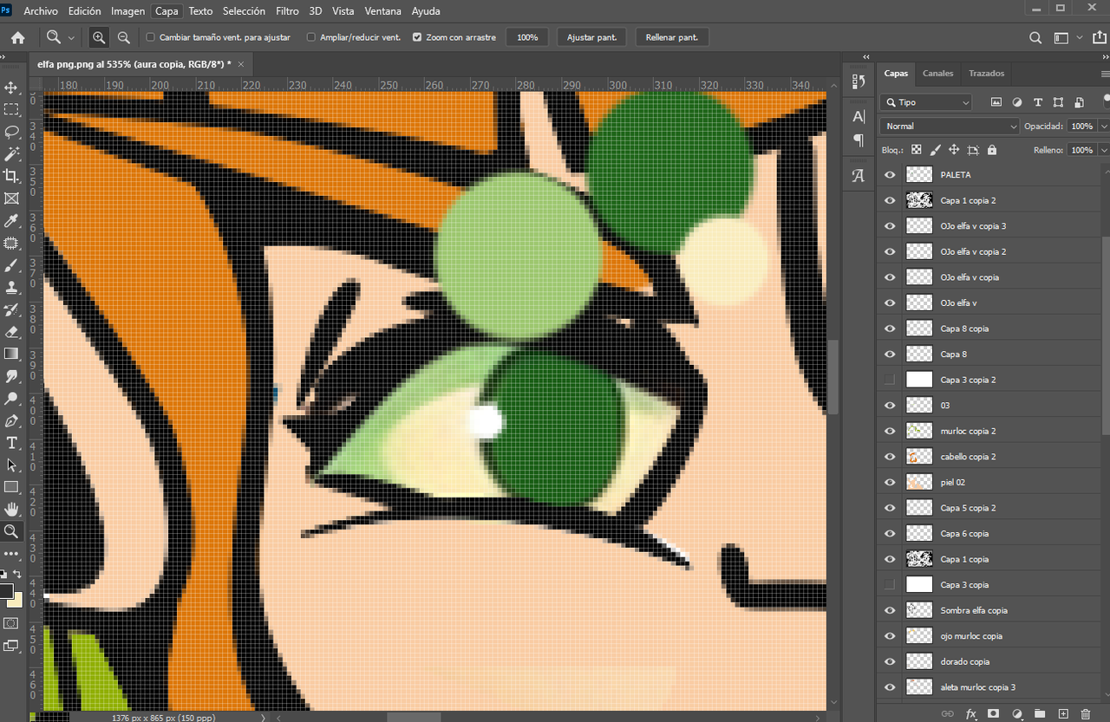
Task: Hide the 'cabello copia 2' layer
Action: pos(890,457)
